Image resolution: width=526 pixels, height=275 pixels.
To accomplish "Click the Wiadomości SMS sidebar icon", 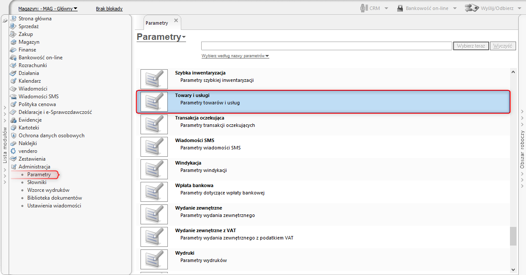I will tap(13, 97).
